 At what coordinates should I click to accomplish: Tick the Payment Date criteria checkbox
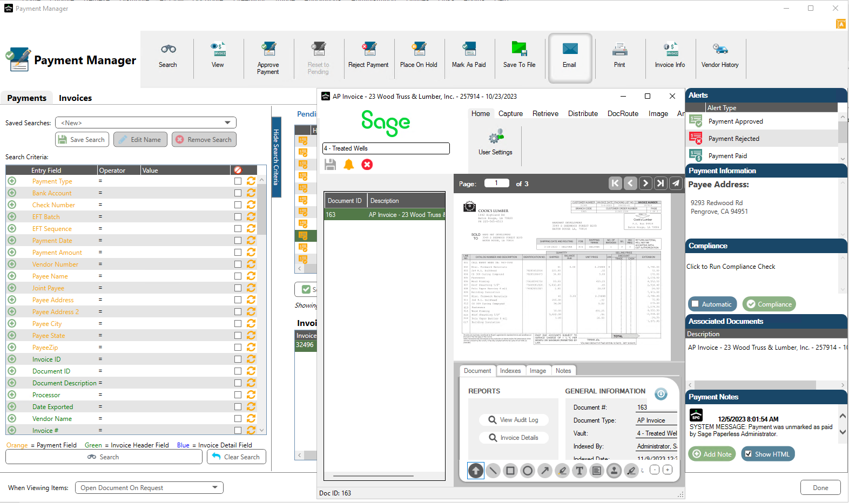coord(238,241)
